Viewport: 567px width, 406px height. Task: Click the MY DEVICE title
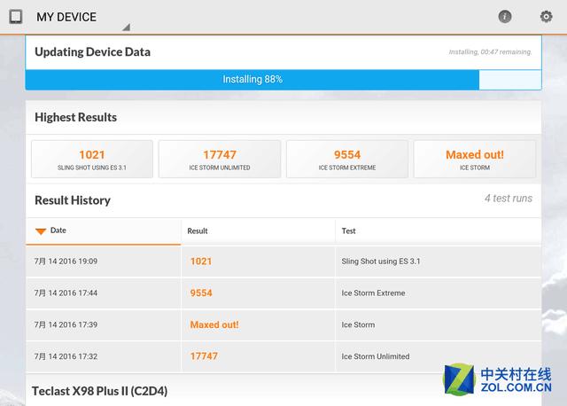(66, 17)
